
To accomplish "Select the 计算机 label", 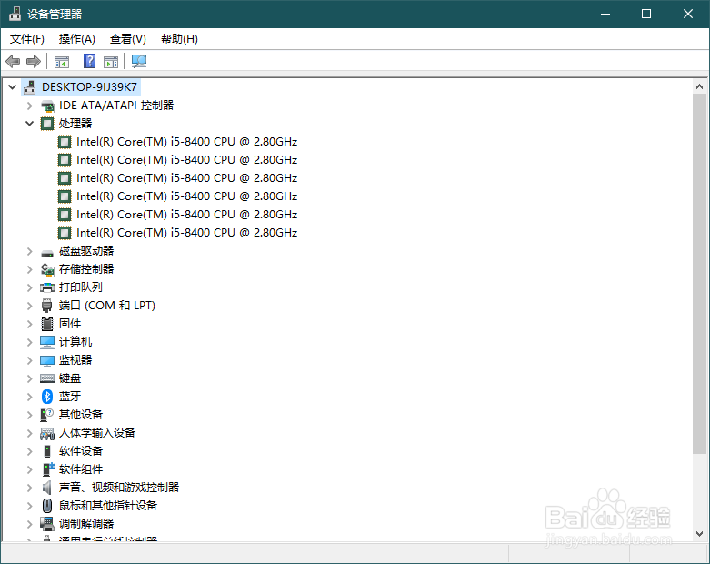I will tap(75, 341).
